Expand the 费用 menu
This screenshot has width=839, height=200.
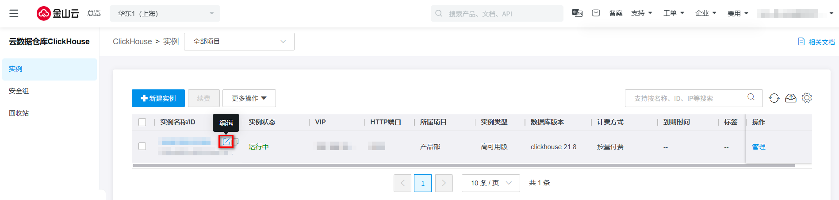coord(738,13)
